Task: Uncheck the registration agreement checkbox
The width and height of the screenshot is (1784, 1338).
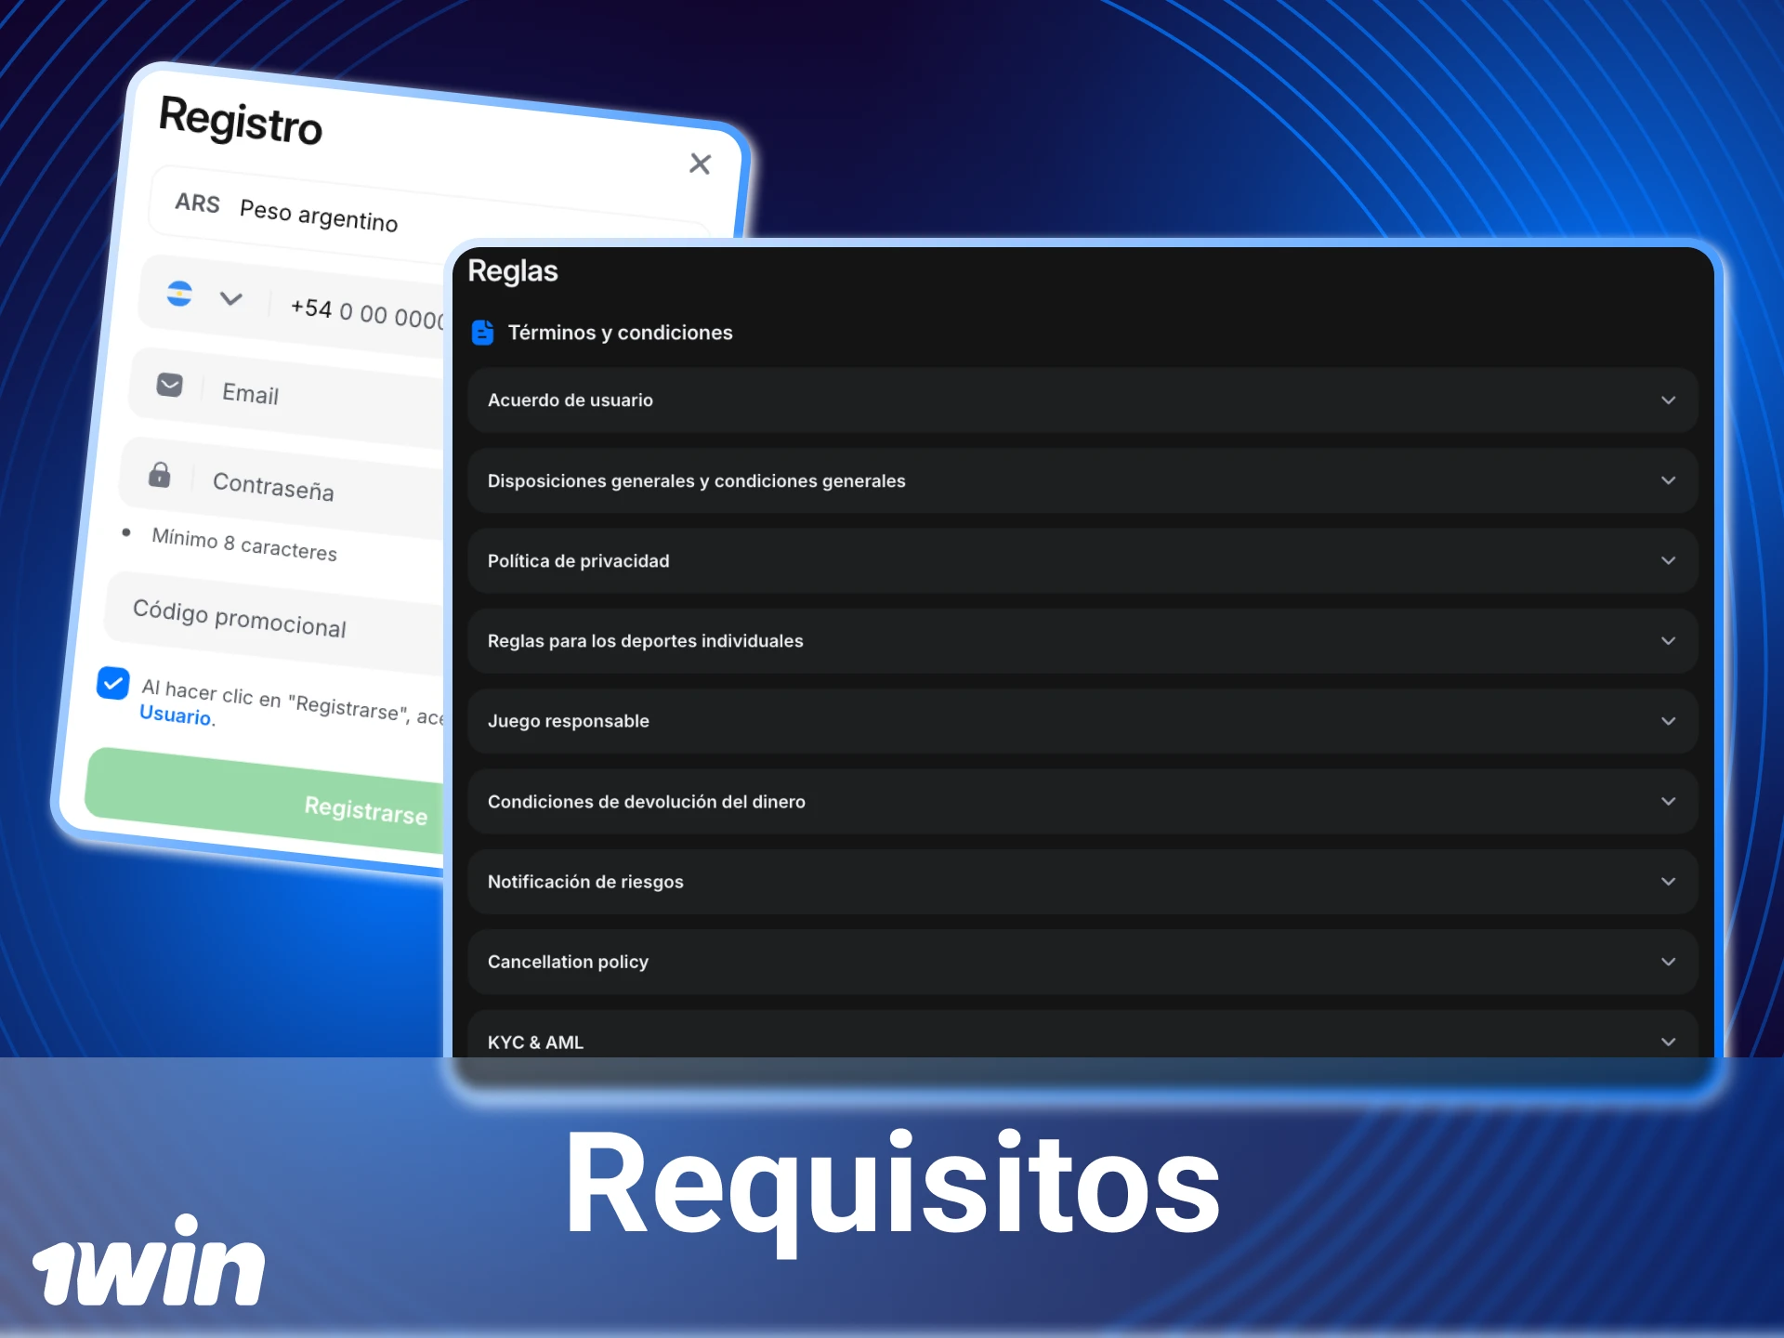Action: pos(112,683)
